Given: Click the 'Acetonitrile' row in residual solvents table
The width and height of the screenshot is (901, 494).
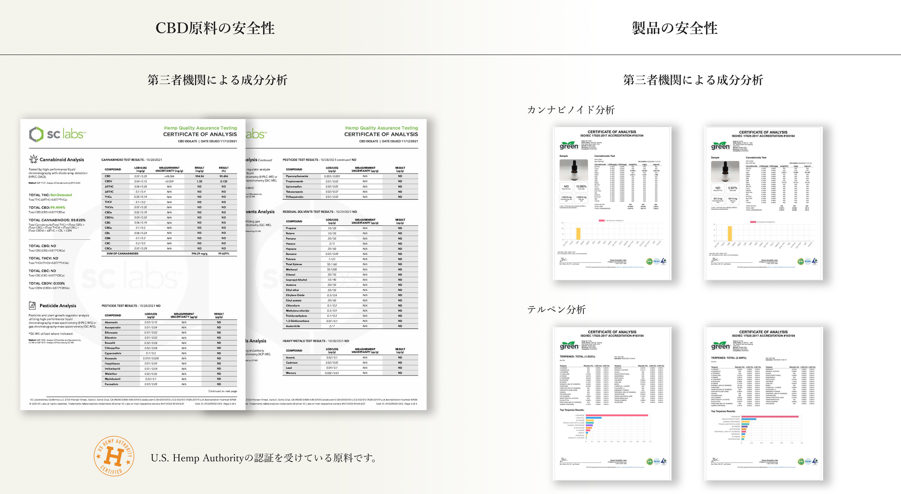Looking at the screenshot, I should (x=350, y=326).
